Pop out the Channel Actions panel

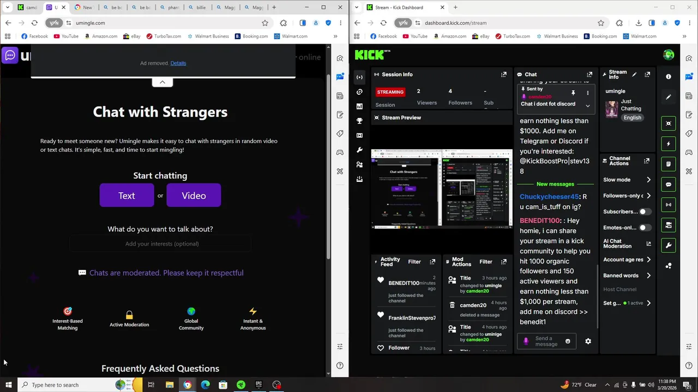pos(647,161)
